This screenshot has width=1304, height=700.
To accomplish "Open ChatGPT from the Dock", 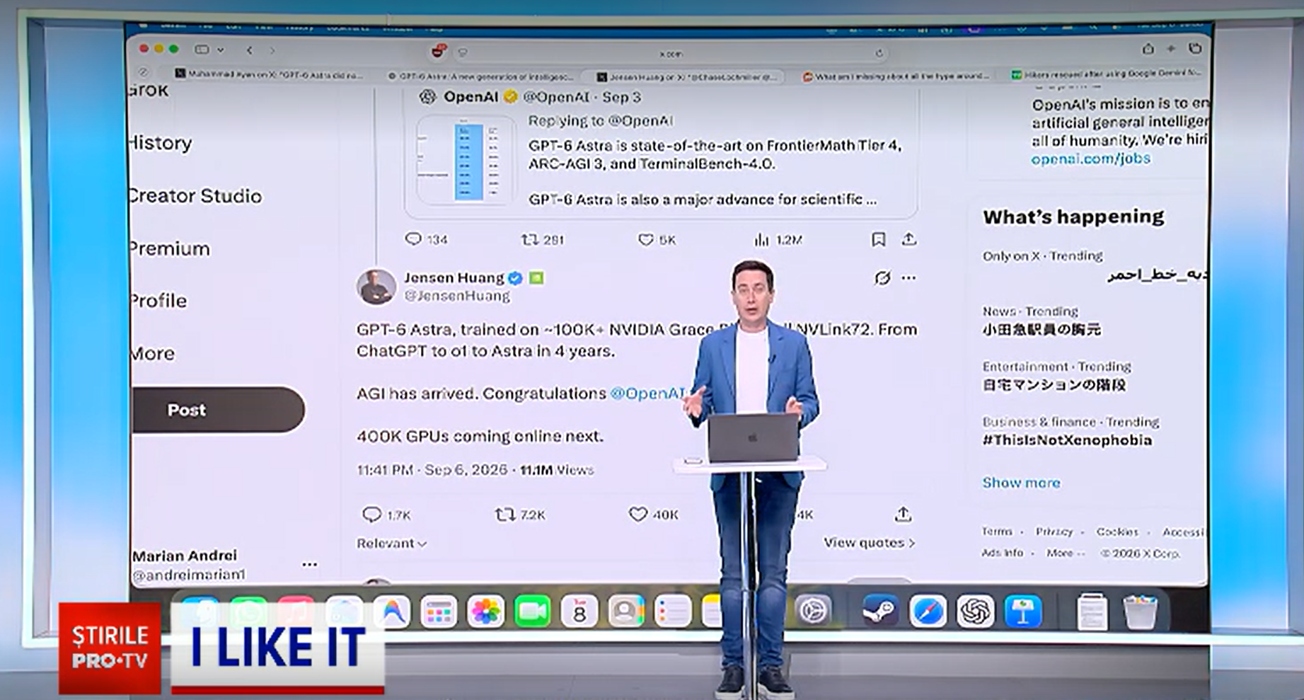I will click(975, 610).
